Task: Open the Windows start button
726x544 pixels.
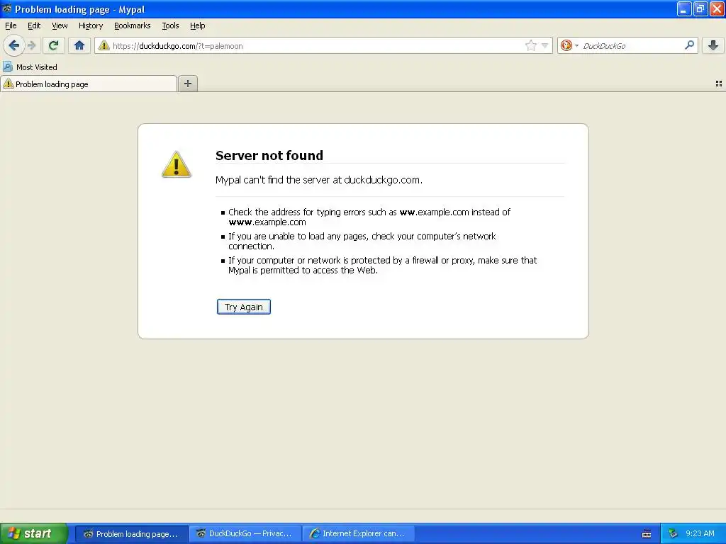Action: pos(34,533)
